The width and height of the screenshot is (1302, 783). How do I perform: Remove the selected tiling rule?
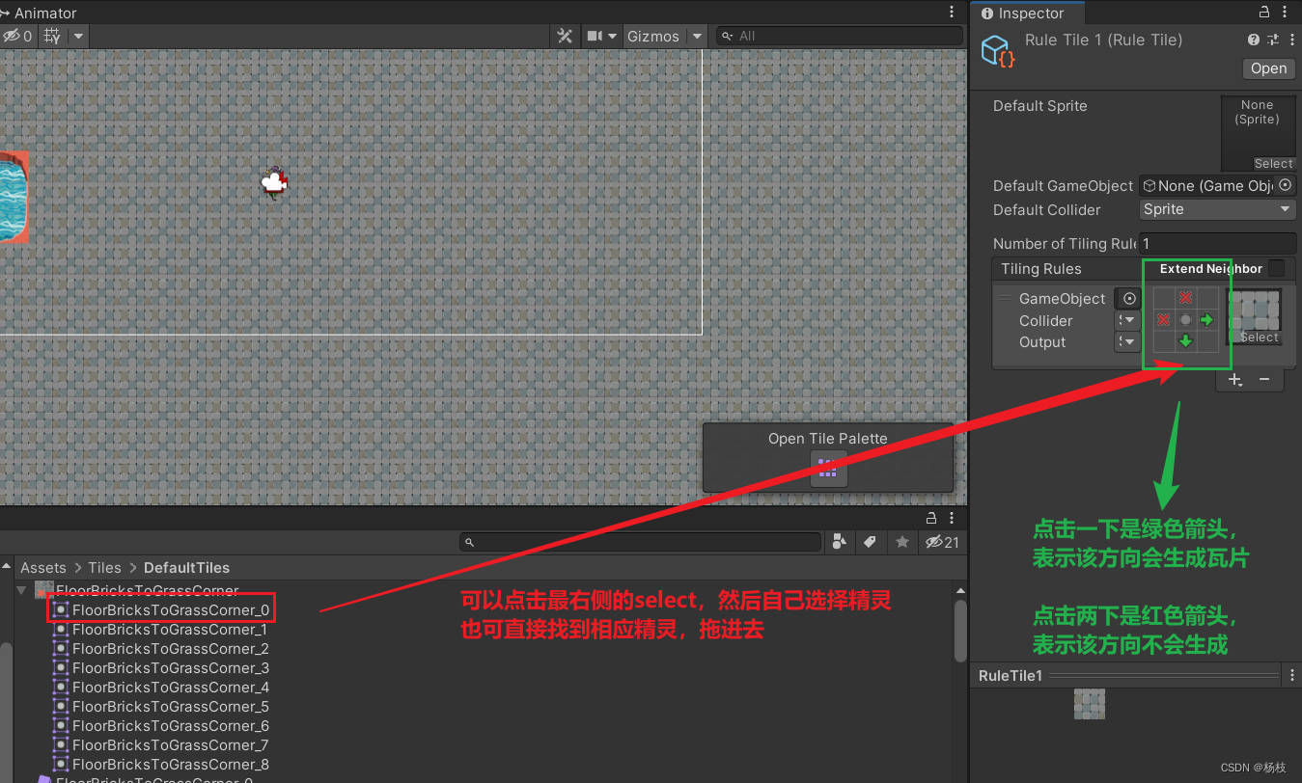pyautogui.click(x=1264, y=380)
